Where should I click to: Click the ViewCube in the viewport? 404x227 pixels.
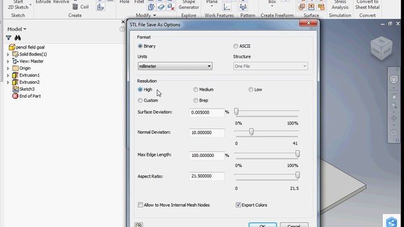381,49
